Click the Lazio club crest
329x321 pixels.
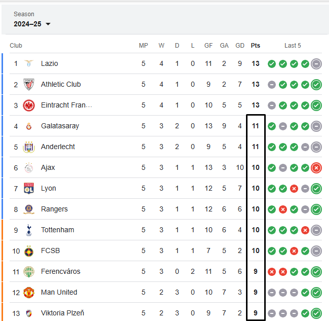(x=29, y=63)
